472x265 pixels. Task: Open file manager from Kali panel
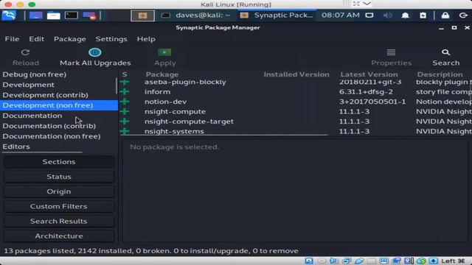pyautogui.click(x=54, y=15)
